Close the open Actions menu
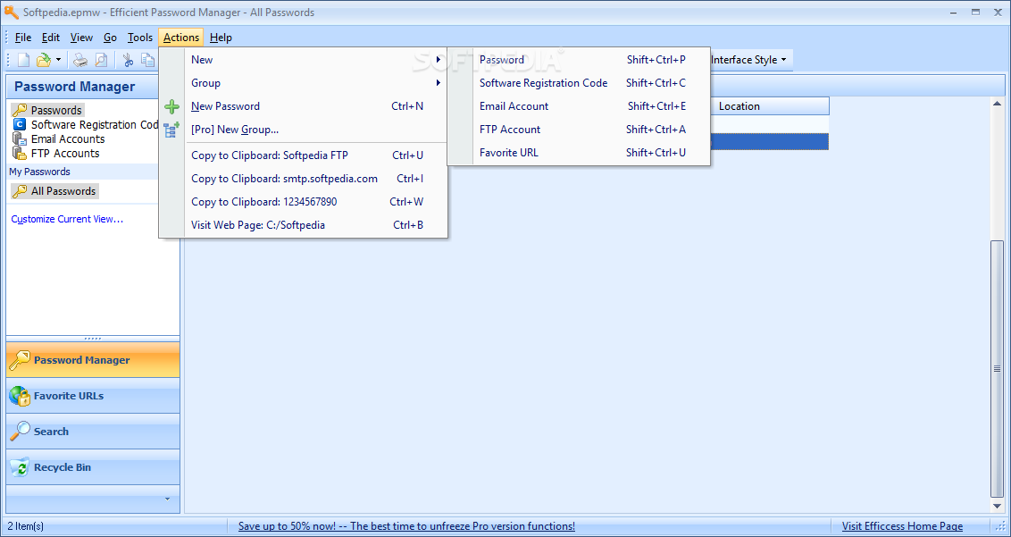The width and height of the screenshot is (1011, 537). (181, 38)
